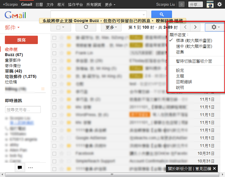Click 暫時切換回舊版介面 menu item
Image resolution: width=225 pixels, height=177 pixels.
tap(194, 61)
